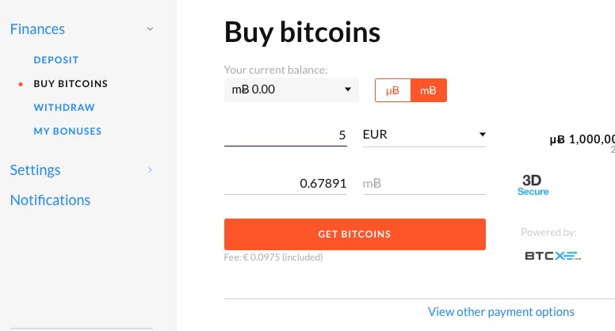This screenshot has width=615, height=331.
Task: Open the EUR currency dropdown
Action: pyautogui.click(x=424, y=135)
